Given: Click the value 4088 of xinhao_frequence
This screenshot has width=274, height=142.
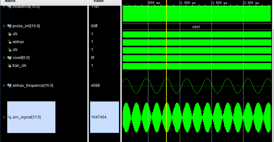Looking at the screenshot, I should pyautogui.click(x=95, y=86).
